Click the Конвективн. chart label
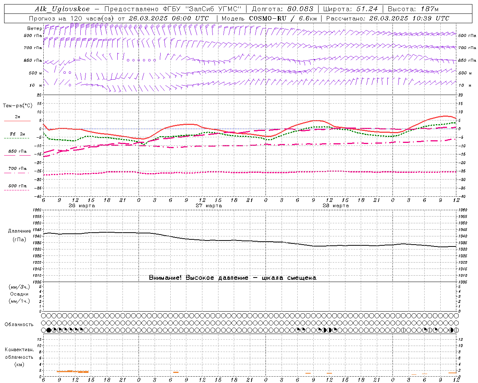This screenshot has height=383, width=478. 19,350
